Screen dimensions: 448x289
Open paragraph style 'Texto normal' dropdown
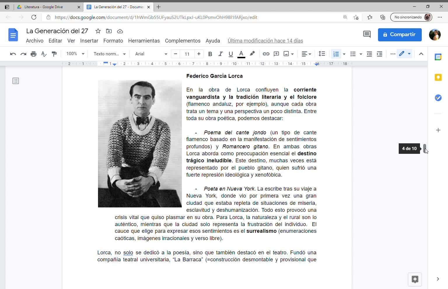[x=110, y=54]
